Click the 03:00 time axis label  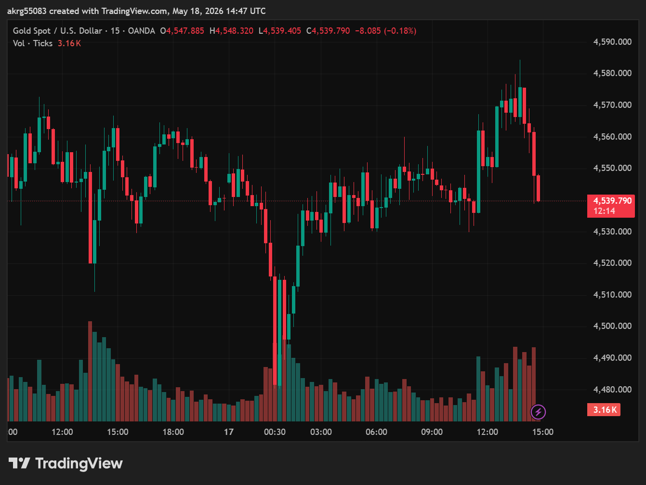(x=321, y=432)
